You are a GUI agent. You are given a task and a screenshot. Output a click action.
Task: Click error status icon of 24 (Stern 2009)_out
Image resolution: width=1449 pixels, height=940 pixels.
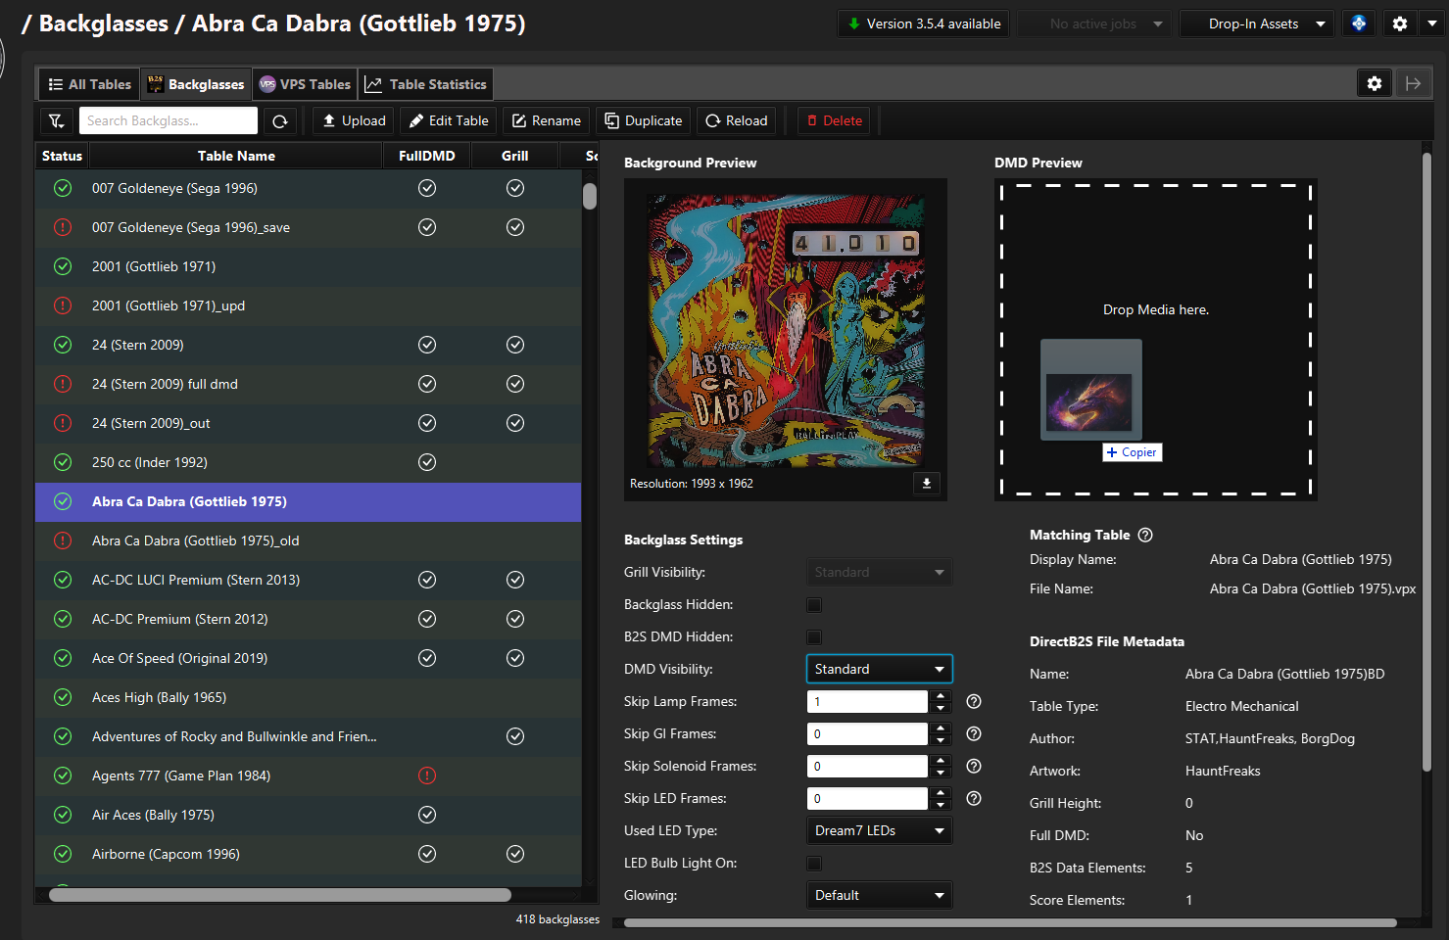click(x=63, y=423)
